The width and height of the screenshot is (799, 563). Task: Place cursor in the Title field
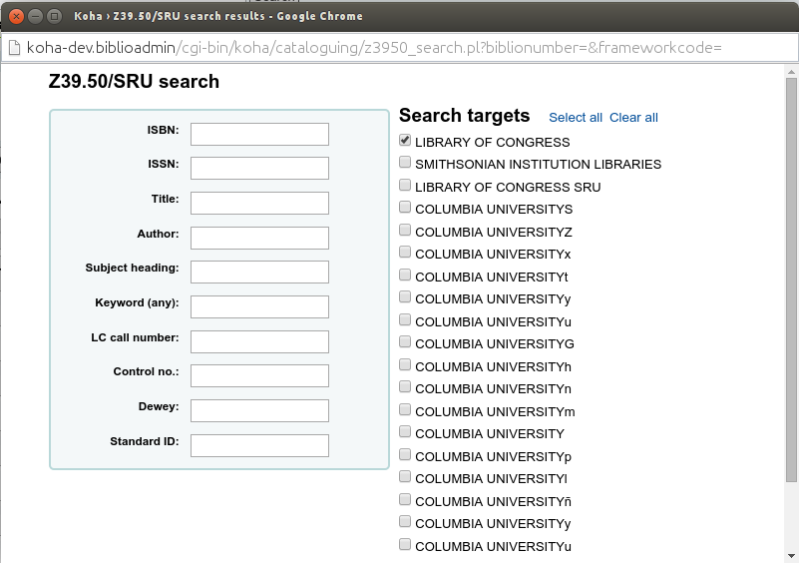259,203
